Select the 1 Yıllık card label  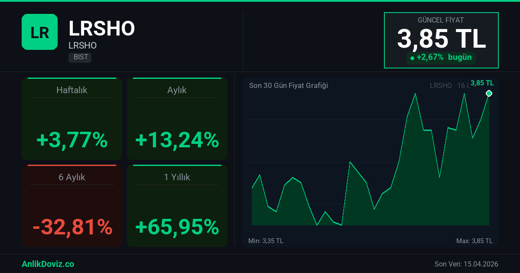click(x=177, y=177)
